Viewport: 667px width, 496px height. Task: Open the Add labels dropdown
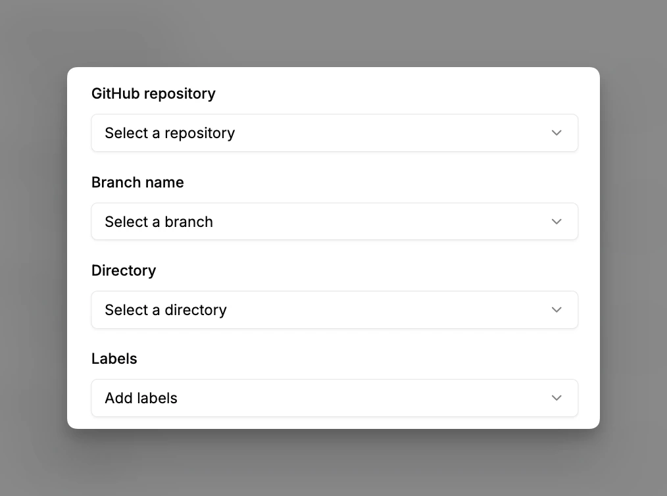pos(334,398)
